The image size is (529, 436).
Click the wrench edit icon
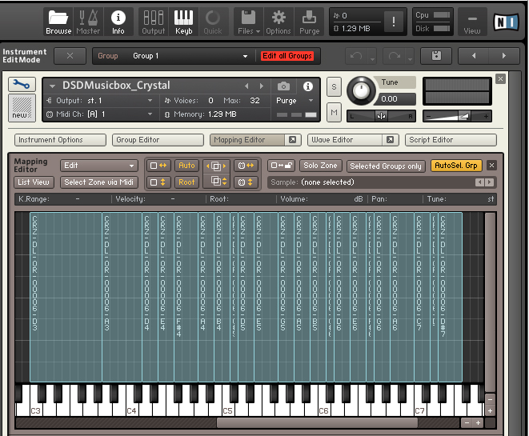tap(22, 84)
